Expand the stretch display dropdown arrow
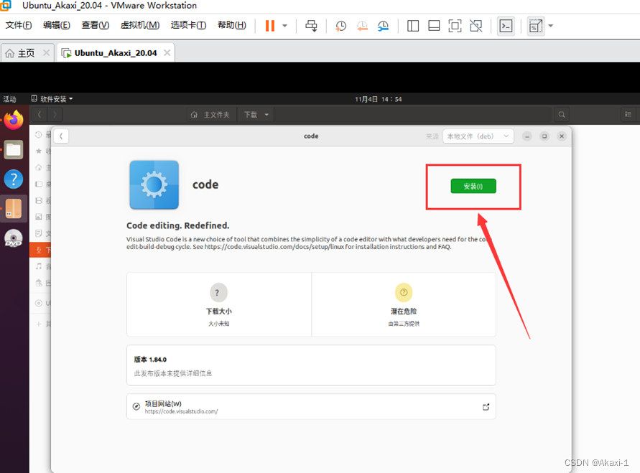Screen dimensions: 640x473 pos(551,26)
